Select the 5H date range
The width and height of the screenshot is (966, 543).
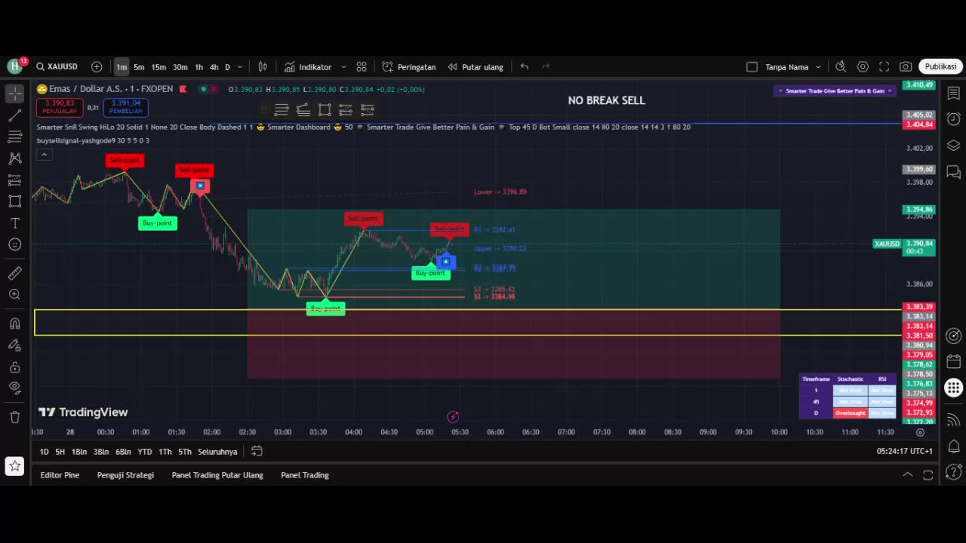tap(60, 452)
